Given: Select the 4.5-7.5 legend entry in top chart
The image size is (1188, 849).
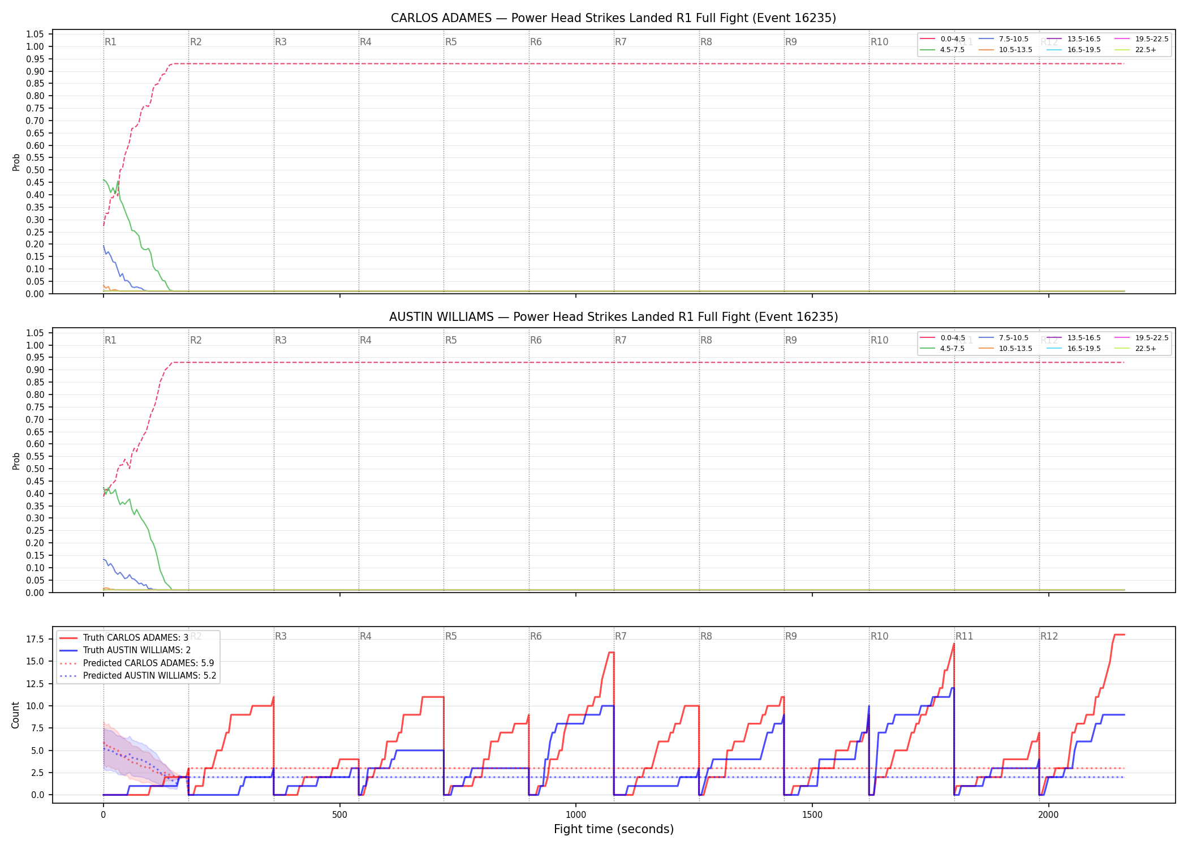Looking at the screenshot, I should (x=943, y=50).
